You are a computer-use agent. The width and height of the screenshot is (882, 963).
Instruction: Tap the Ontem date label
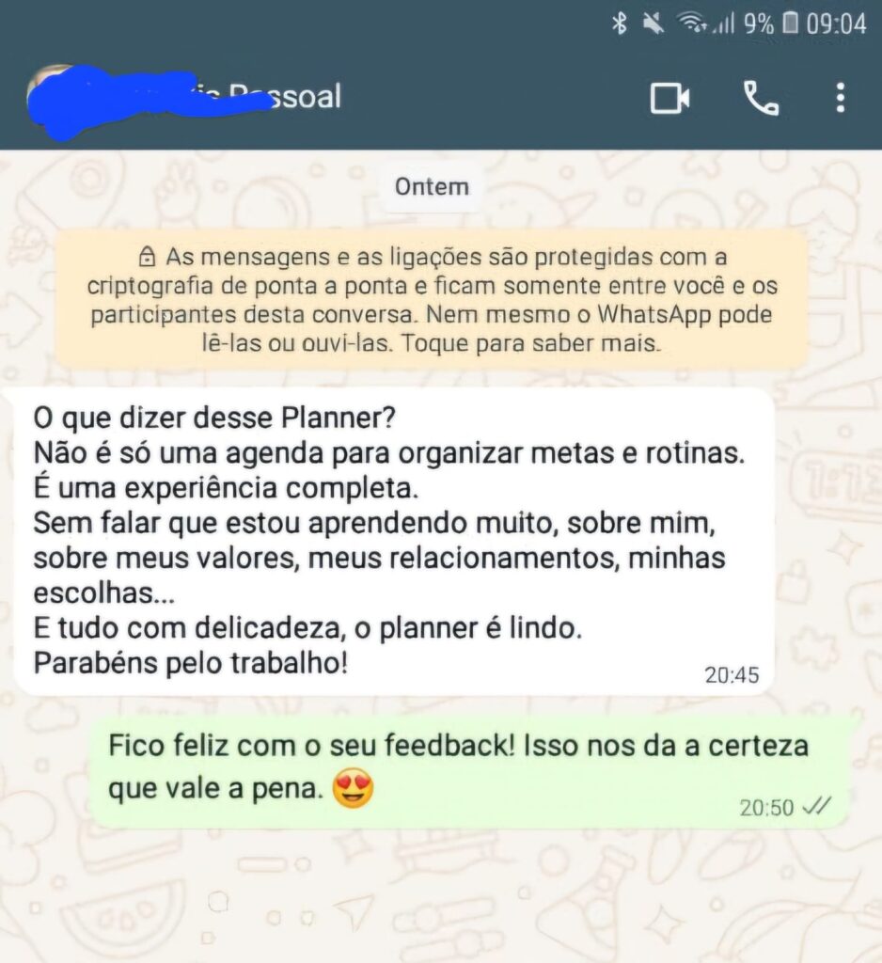pos(432,187)
